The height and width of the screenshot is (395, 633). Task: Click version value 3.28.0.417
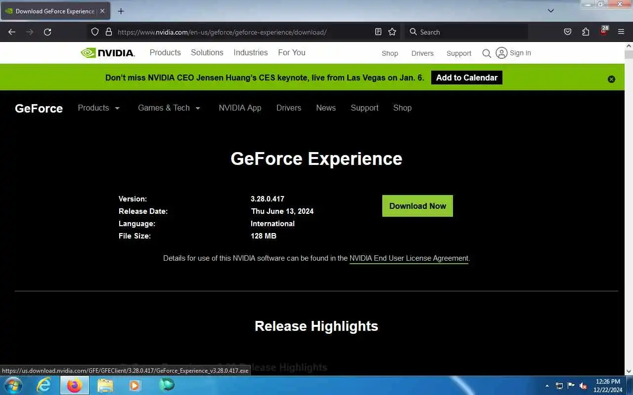point(268,199)
